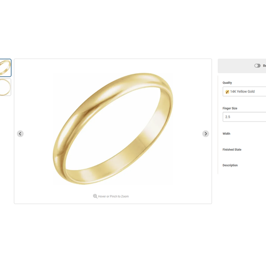Click the yellow gold metal icon
Screen dimensions: 266x266
point(227,92)
